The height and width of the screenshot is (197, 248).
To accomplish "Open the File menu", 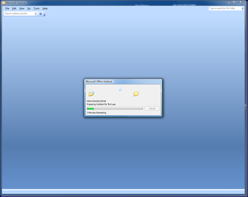I will [x=7, y=8].
